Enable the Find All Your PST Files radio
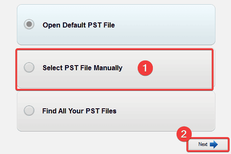Screen dimensions: 231x154 pyautogui.click(x=29, y=110)
